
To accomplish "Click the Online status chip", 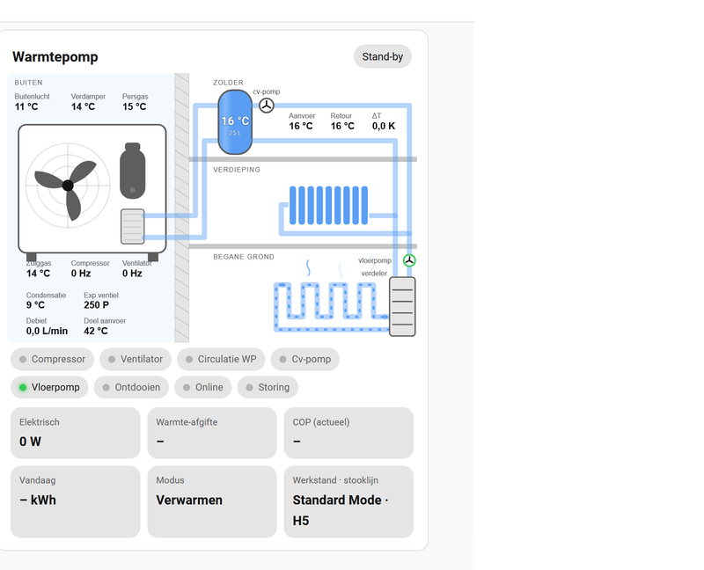I will click(203, 387).
